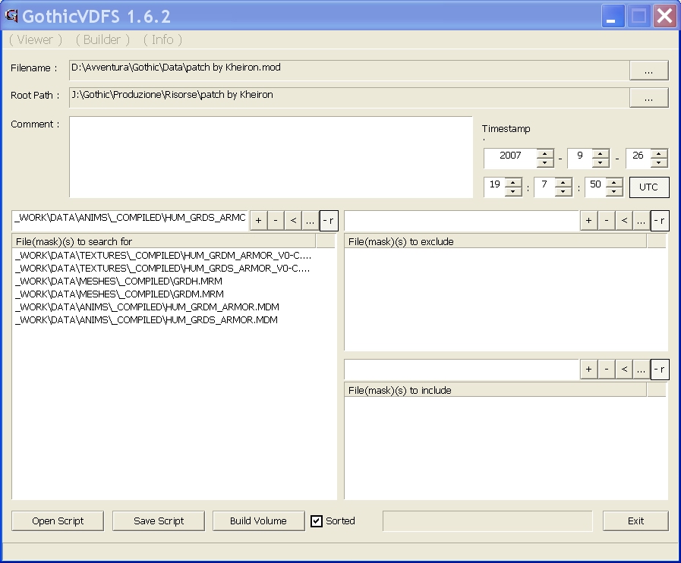This screenshot has height=563, width=681.
Task: Click < button of include list
Action: 624,370
